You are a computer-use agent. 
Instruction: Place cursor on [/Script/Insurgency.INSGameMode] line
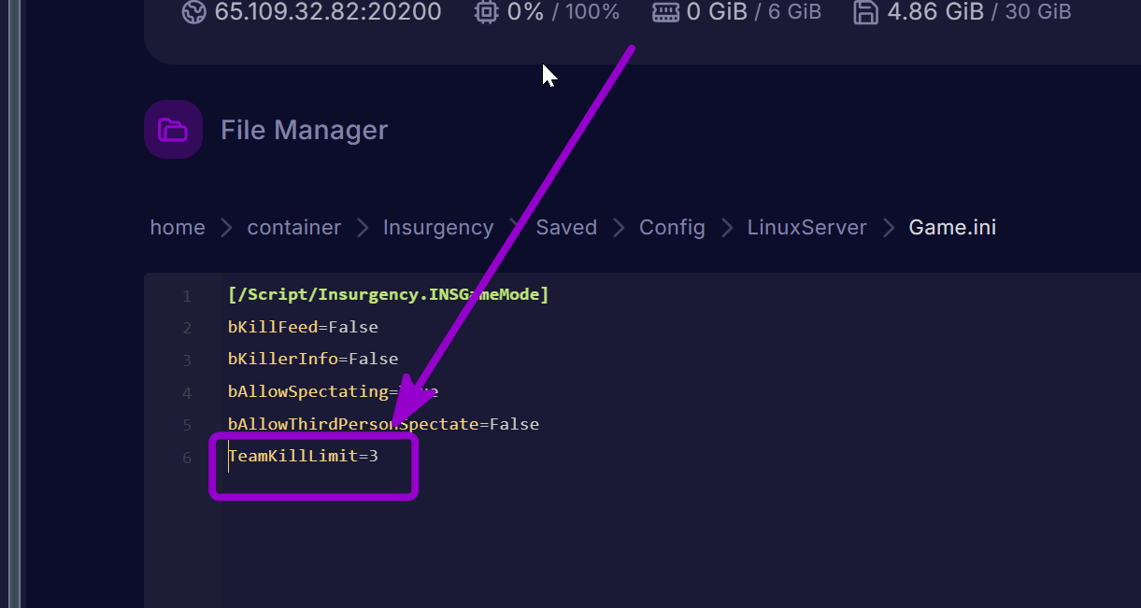point(388,295)
